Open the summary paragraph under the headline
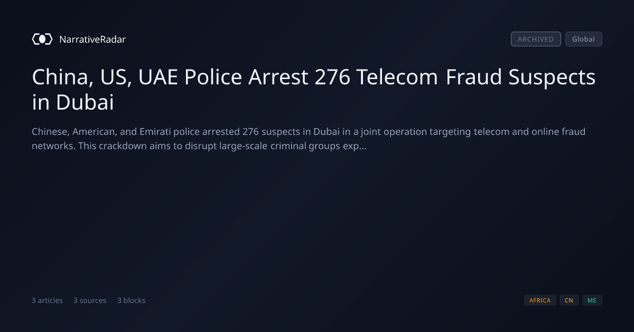 pyautogui.click(x=309, y=139)
